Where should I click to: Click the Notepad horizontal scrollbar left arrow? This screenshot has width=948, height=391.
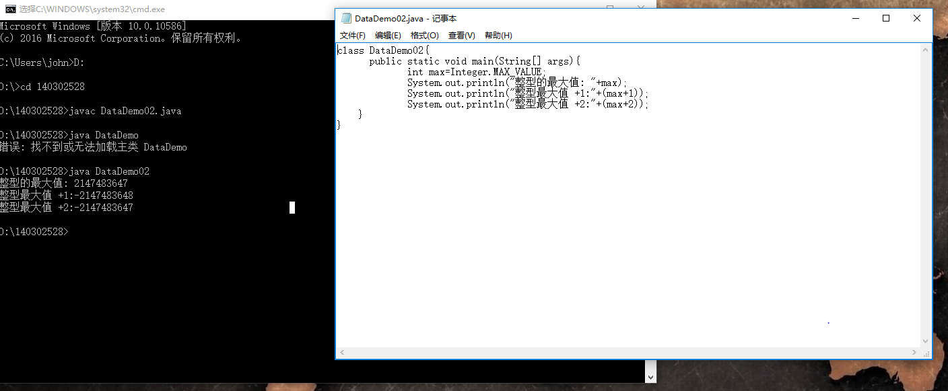coord(342,353)
